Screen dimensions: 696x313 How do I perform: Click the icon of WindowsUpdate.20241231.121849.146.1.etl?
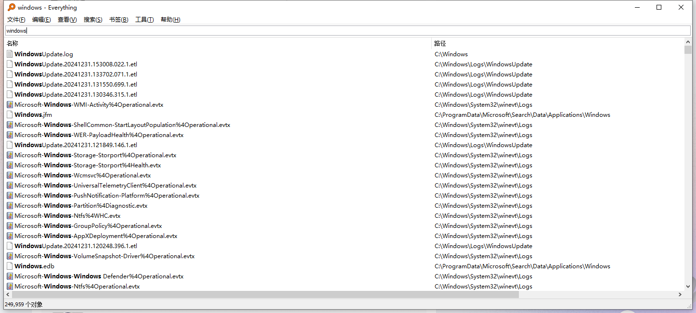coord(10,145)
